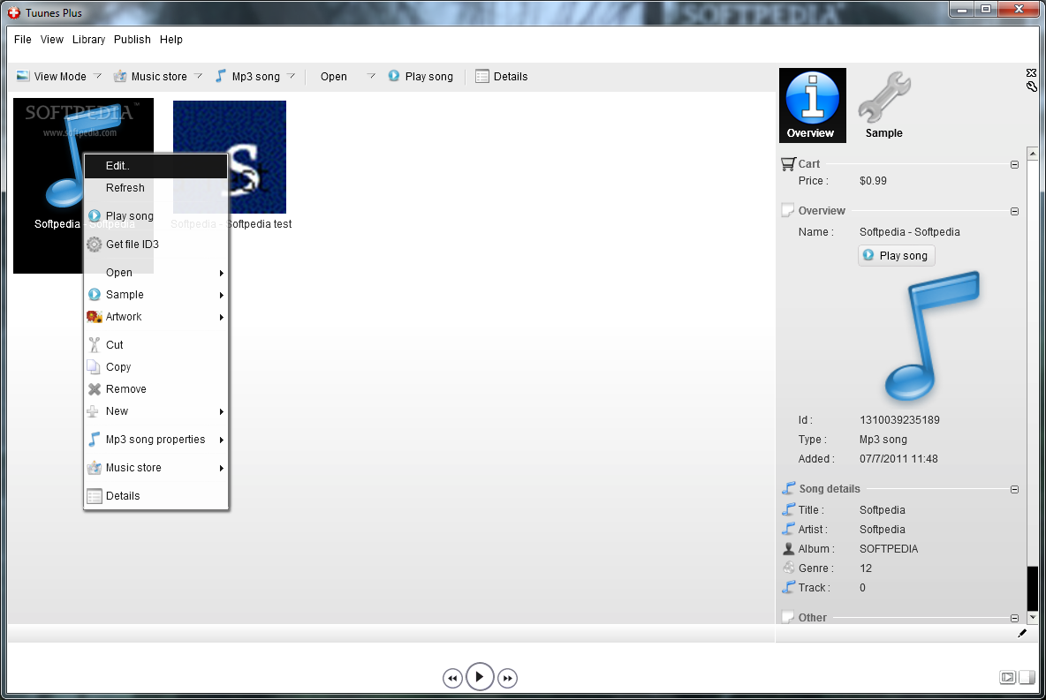
Task: Open the View menu
Action: point(52,40)
